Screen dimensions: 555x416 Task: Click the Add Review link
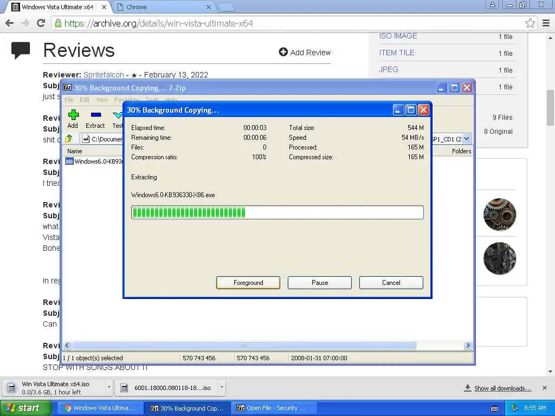click(x=311, y=53)
